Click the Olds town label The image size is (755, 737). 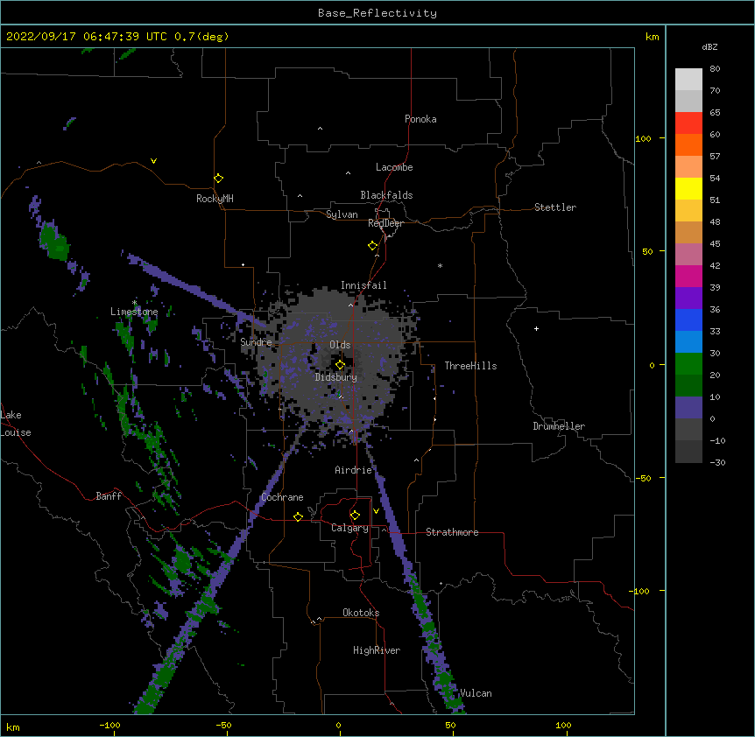[340, 345]
